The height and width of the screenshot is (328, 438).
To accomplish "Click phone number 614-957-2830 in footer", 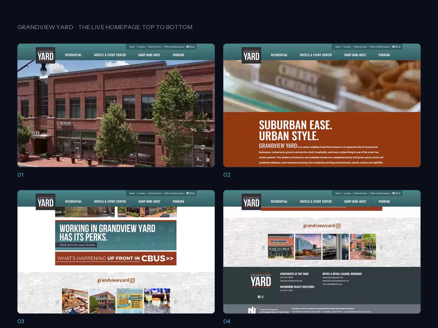I will click(287, 277).
